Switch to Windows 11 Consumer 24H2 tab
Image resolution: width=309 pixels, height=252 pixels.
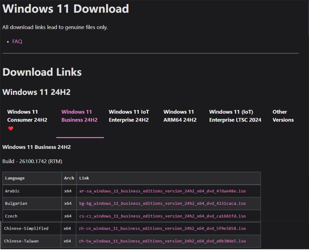[x=27, y=116]
